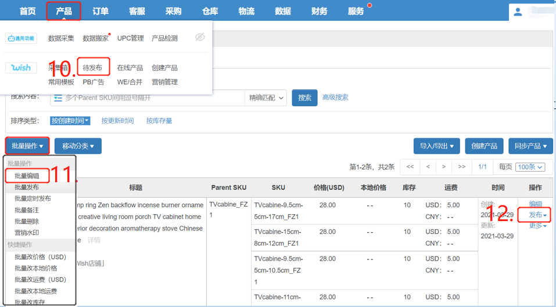The width and height of the screenshot is (556, 307).
Task: Click the blue 创建产品 toolbar button
Action: point(484,146)
